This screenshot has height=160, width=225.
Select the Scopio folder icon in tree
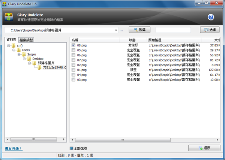pos(24,54)
